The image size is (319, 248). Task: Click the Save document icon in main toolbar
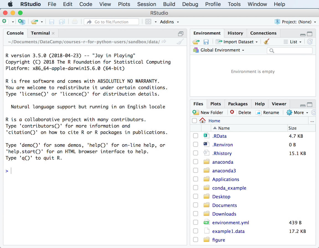pyautogui.click(x=52, y=22)
